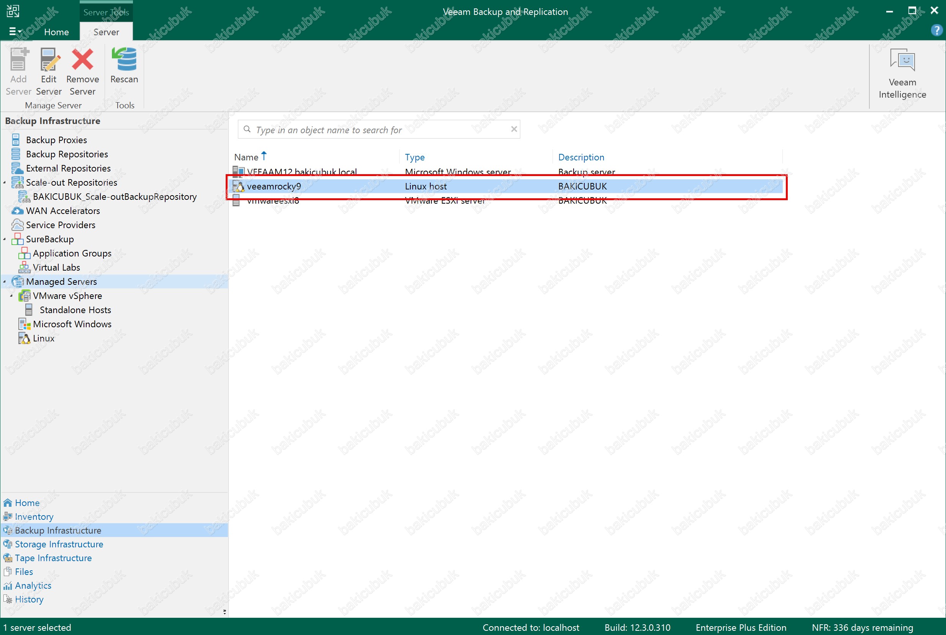Select the VEEAAM12.bakicubuk.local row
The width and height of the screenshot is (946, 635).
[x=507, y=172]
